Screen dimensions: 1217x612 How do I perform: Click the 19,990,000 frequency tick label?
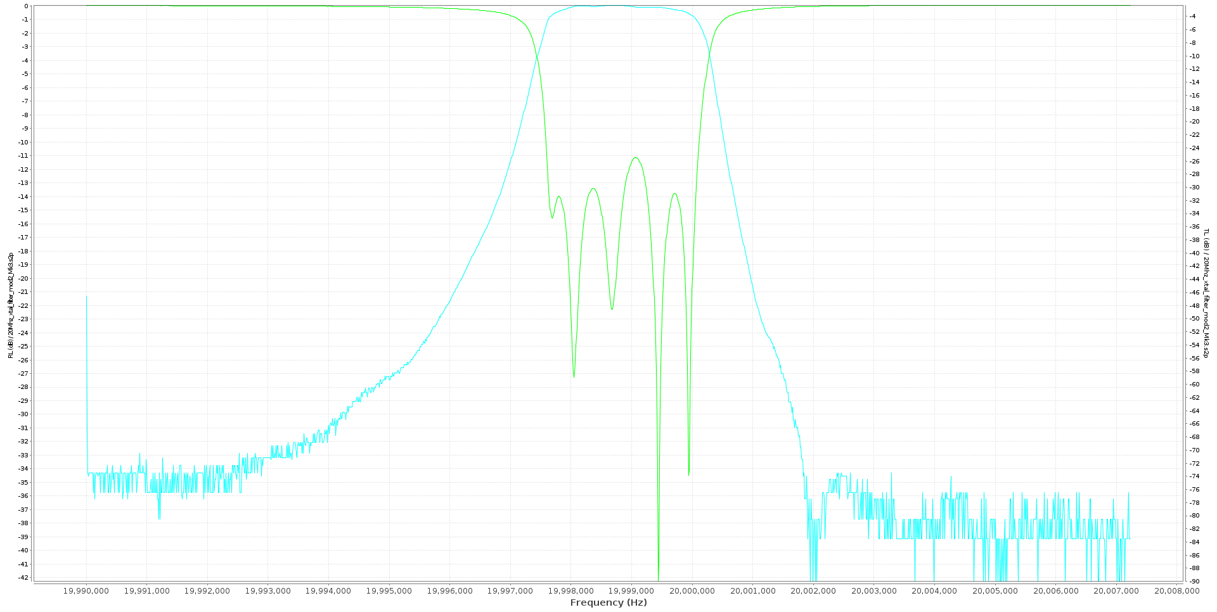pyautogui.click(x=86, y=592)
